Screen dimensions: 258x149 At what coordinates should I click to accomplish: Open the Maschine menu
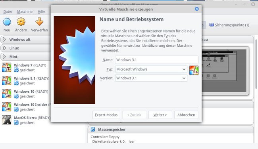click(x=25, y=11)
